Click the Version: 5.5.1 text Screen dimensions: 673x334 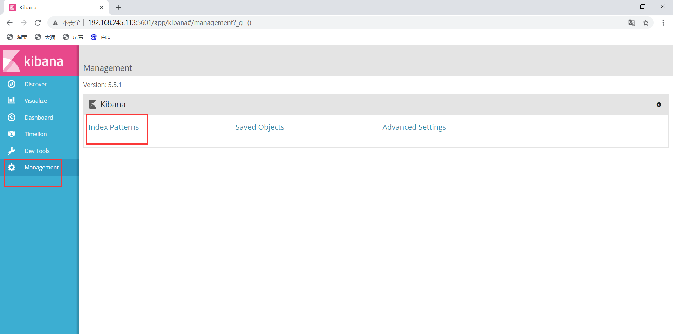pyautogui.click(x=102, y=85)
